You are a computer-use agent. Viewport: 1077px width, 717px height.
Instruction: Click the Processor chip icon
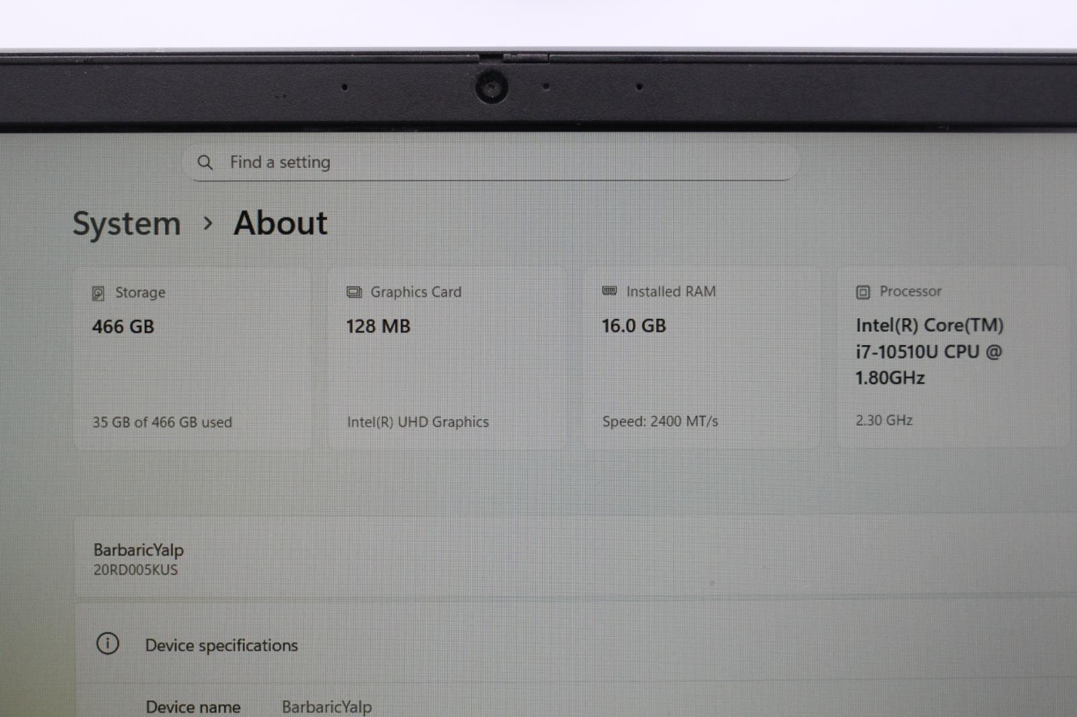point(863,292)
